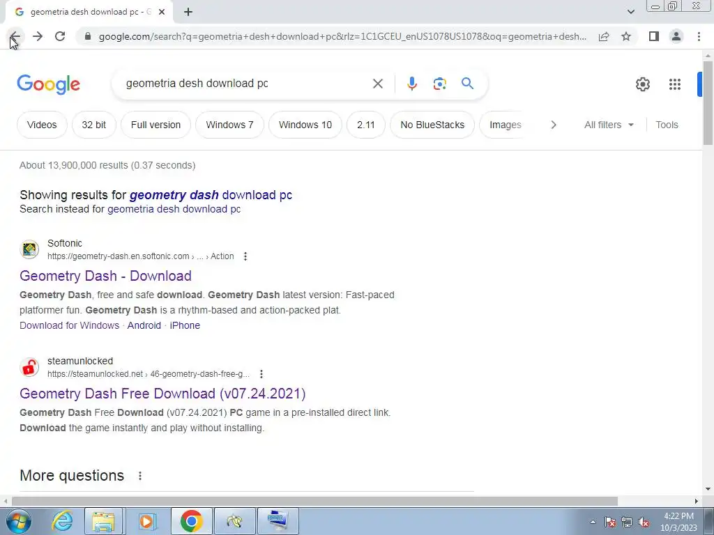Launch Internet Explorer from the taskbar

pyautogui.click(x=62, y=521)
